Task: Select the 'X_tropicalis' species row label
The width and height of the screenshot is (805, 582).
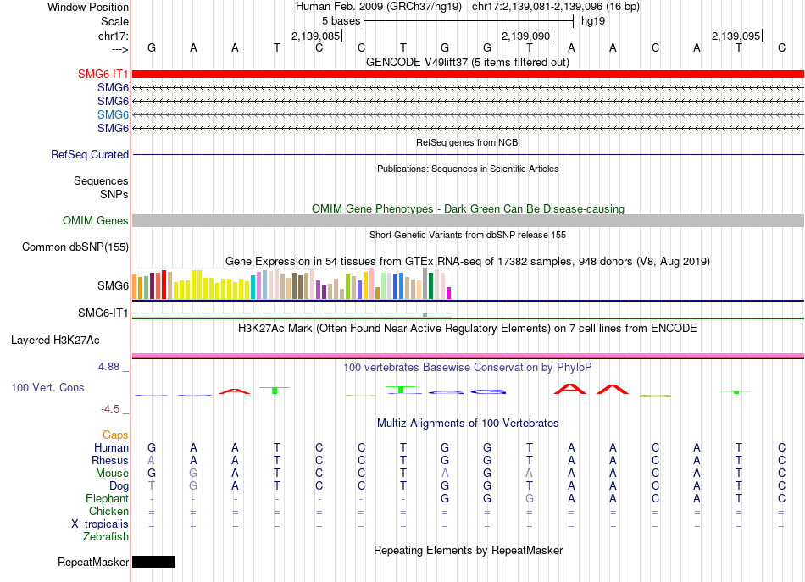Action: [x=100, y=524]
